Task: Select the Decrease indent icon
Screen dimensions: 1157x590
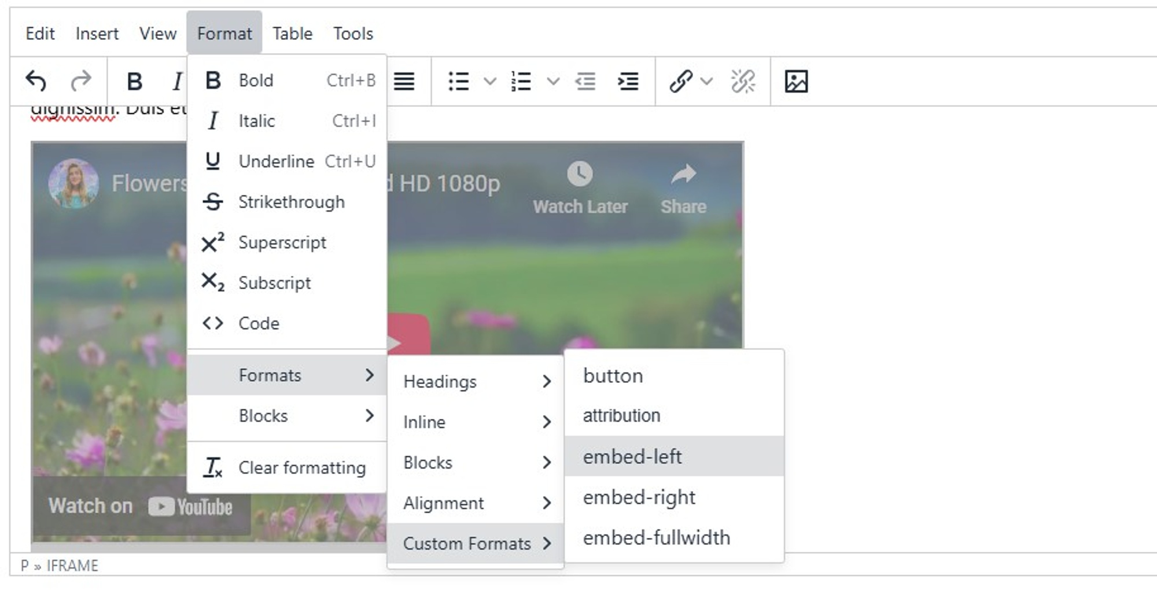Action: tap(586, 82)
